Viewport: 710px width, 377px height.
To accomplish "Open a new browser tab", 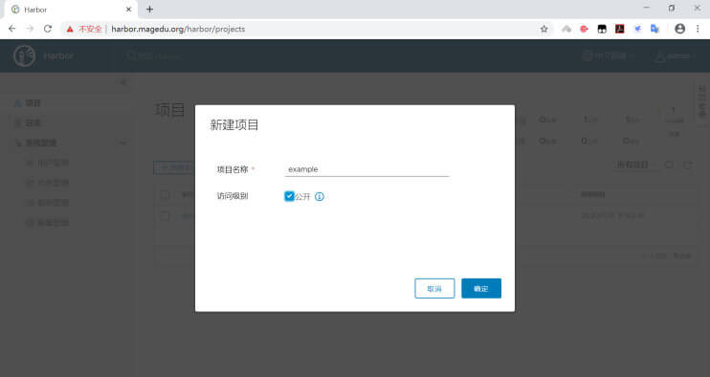I will coord(149,9).
